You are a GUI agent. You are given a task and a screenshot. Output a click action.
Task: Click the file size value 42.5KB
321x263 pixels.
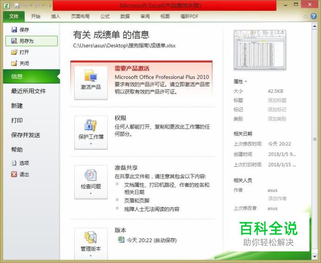click(x=276, y=91)
